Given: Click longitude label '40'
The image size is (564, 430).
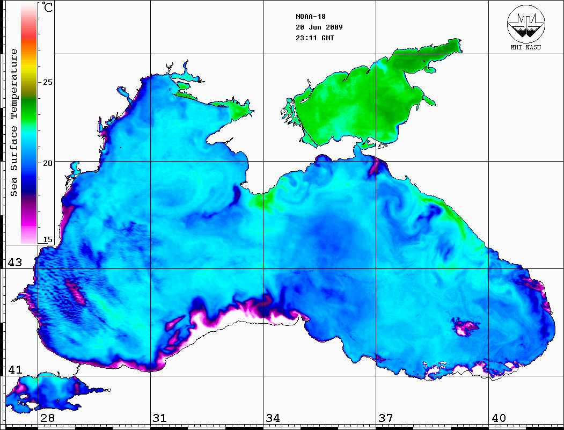Looking at the screenshot, I should point(499,418).
